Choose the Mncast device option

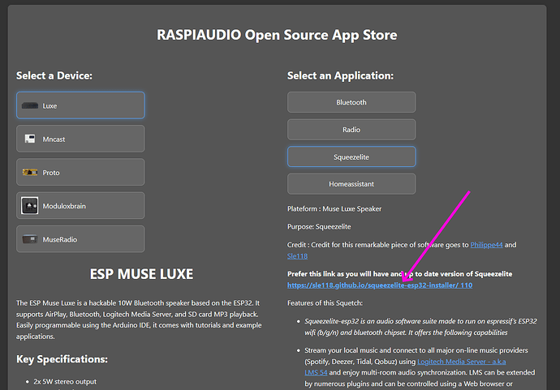pyautogui.click(x=80, y=139)
